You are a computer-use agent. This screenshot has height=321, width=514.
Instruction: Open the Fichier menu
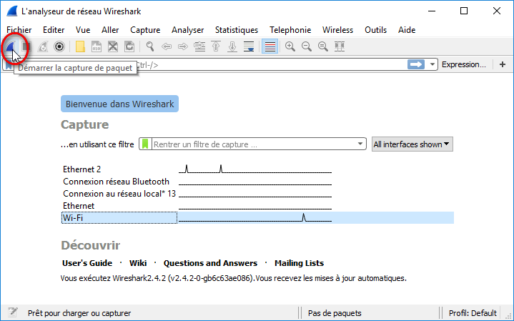pyautogui.click(x=19, y=30)
